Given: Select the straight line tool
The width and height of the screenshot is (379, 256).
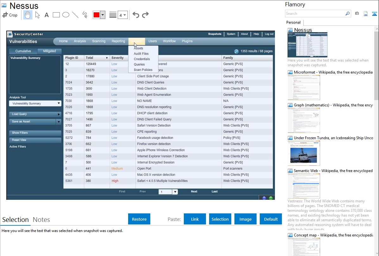Looking at the screenshot, I should [x=75, y=15].
